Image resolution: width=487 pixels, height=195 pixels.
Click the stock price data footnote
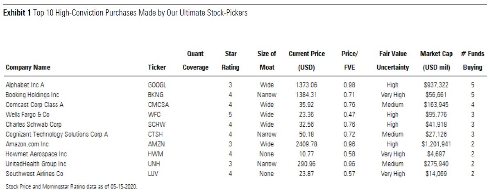tap(71, 187)
